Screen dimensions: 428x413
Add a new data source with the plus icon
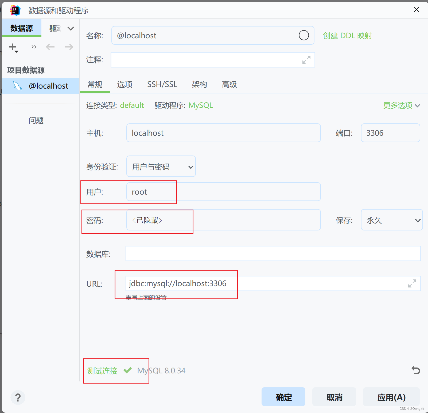13,47
